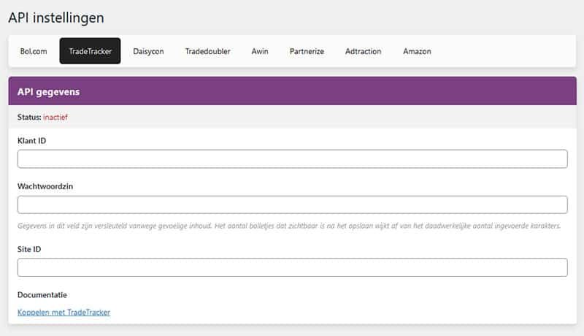Click the 'Gegevens in dit veld' hint text

coord(289,226)
